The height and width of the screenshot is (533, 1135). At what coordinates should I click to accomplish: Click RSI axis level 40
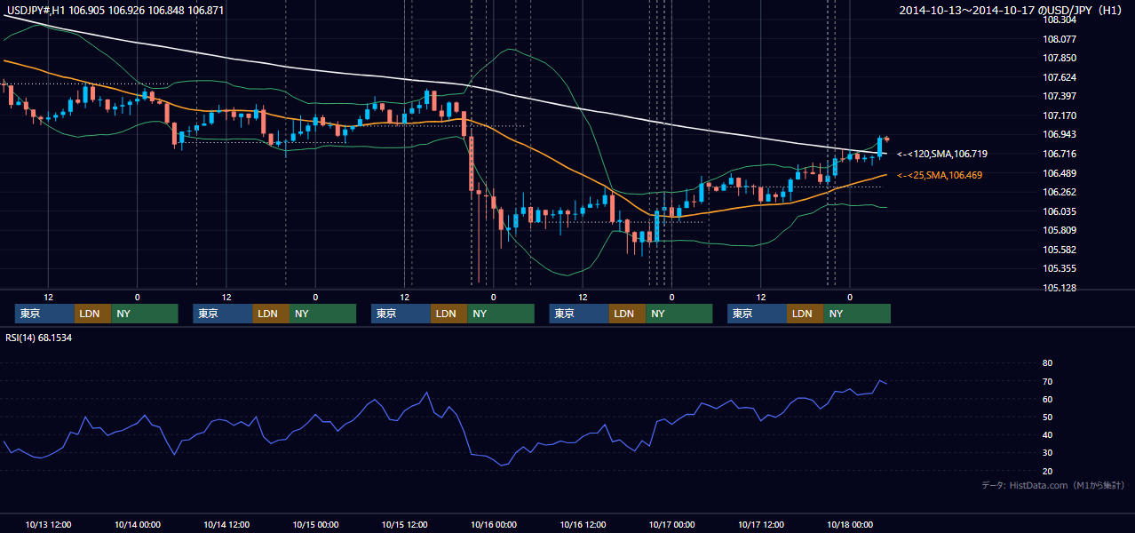click(1047, 435)
